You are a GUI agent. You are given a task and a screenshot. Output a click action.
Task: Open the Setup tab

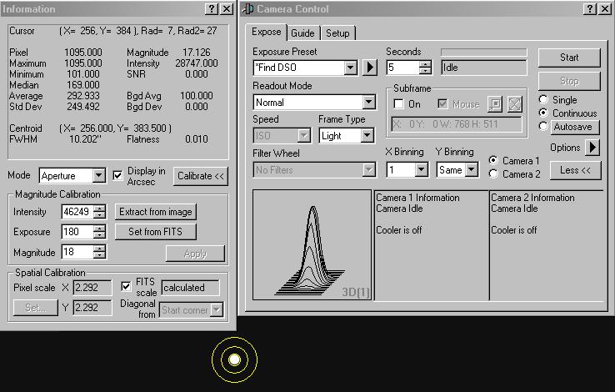pyautogui.click(x=337, y=33)
